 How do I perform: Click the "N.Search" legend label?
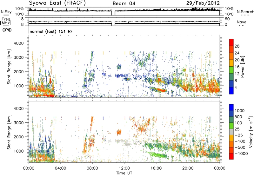click(245, 12)
